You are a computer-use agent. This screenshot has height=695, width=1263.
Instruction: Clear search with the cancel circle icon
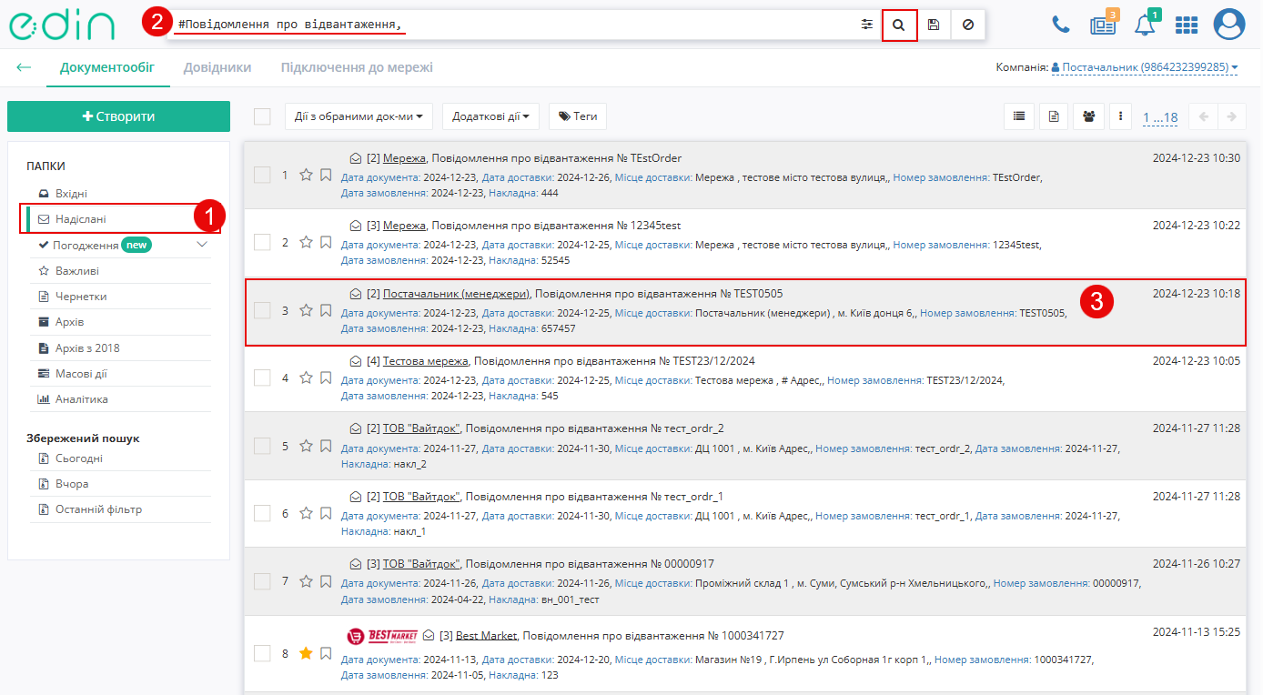pyautogui.click(x=967, y=25)
